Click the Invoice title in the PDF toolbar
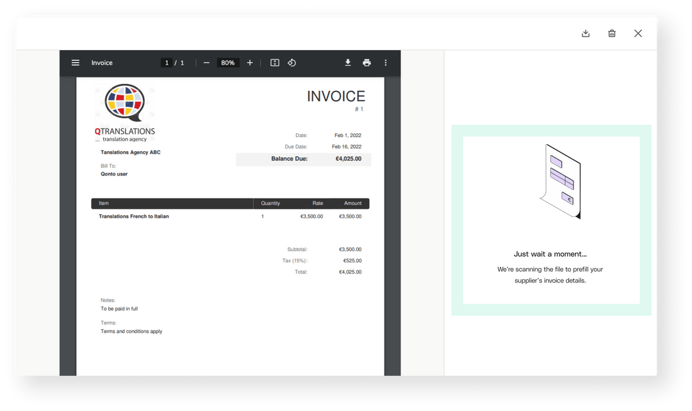692x411 pixels. tap(102, 63)
